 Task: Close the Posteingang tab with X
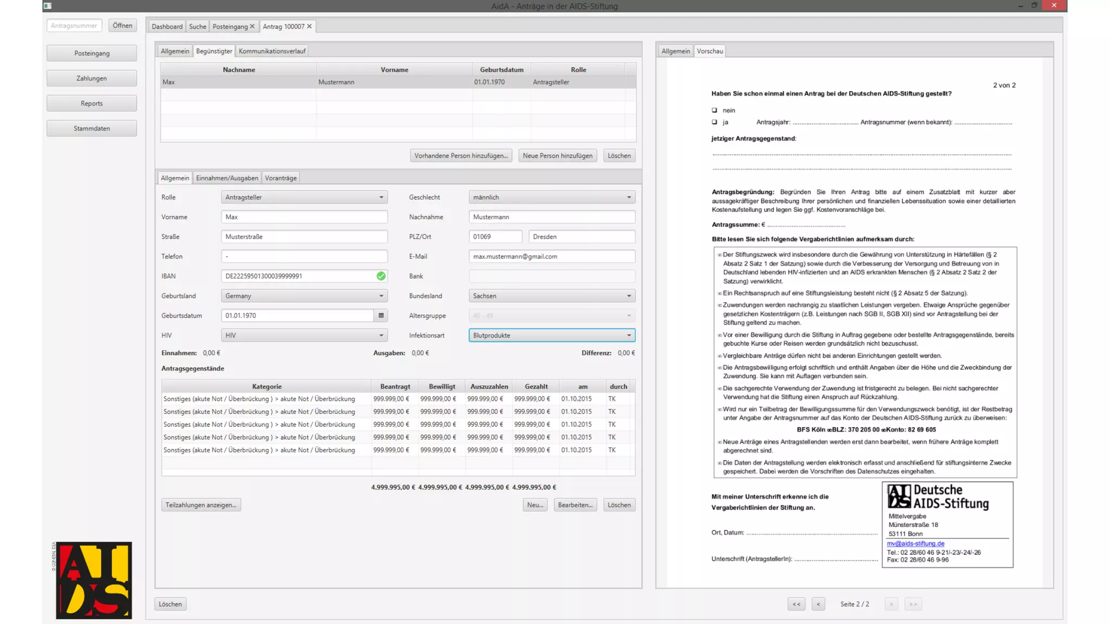click(252, 26)
